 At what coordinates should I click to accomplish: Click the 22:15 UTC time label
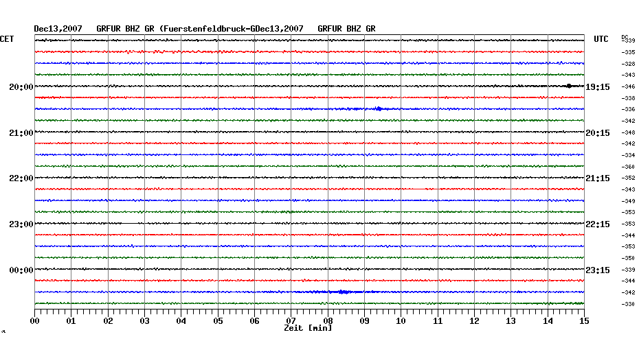[598, 224]
